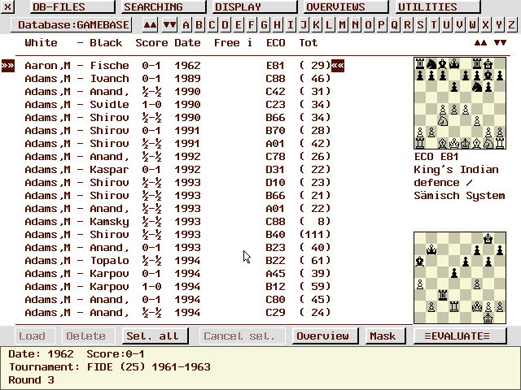The width and height of the screenshot is (521, 390).
Task: Click the upper opening position chessboard
Action: pyautogui.click(x=460, y=103)
